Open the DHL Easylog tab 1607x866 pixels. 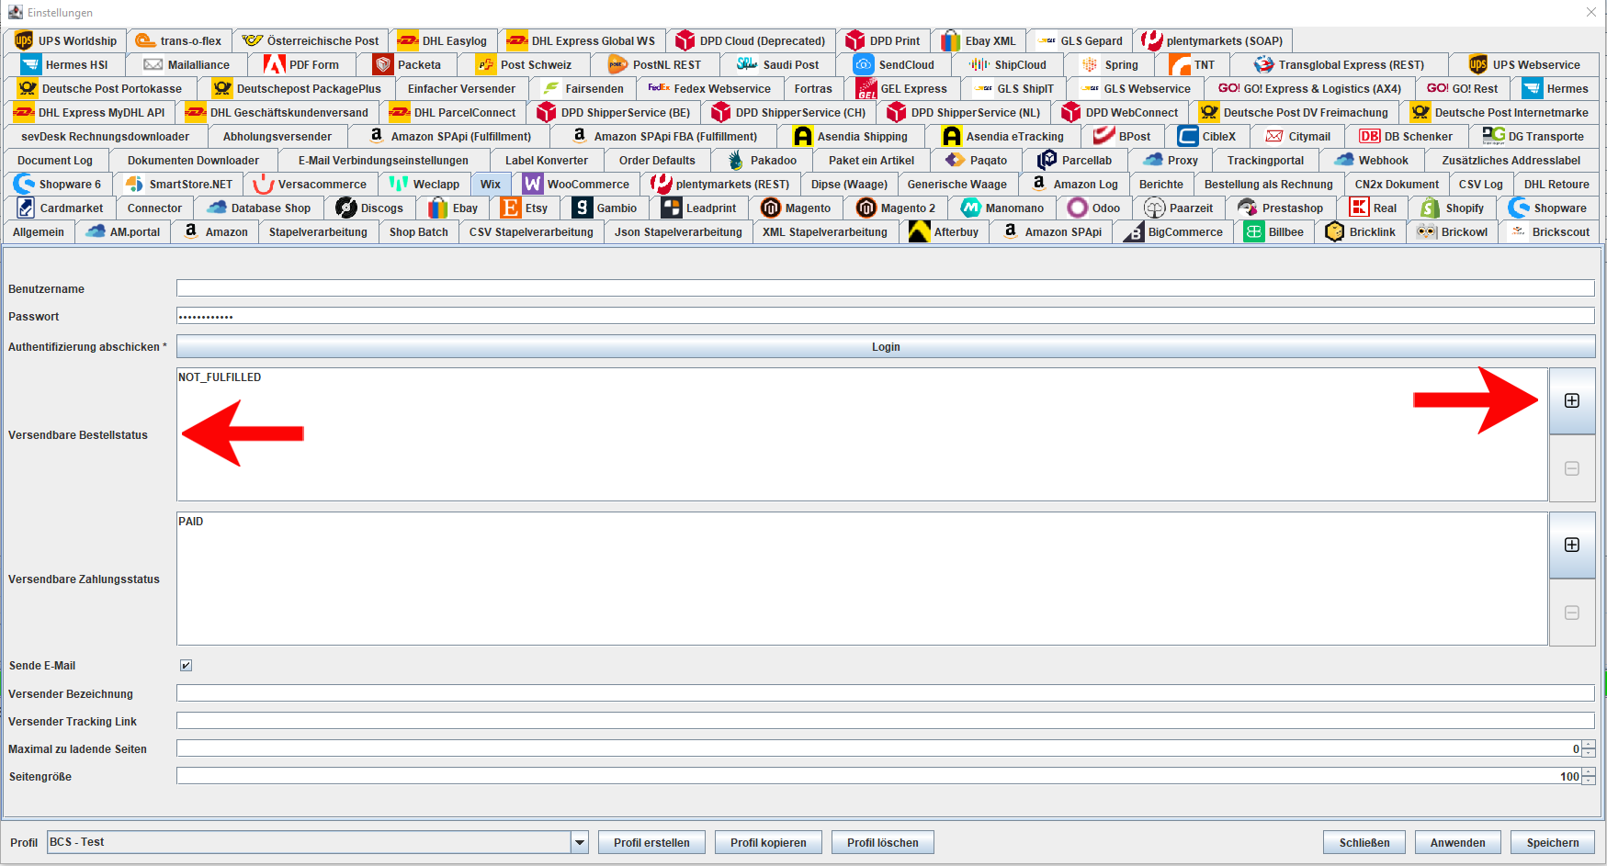pyautogui.click(x=443, y=40)
